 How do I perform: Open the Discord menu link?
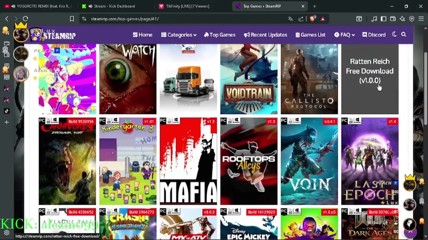coord(374,35)
